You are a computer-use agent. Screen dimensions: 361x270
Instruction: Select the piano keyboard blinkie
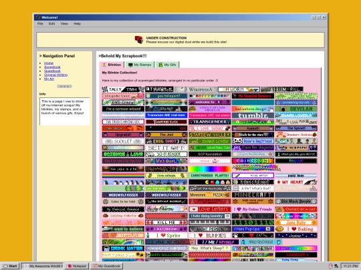tap(209, 223)
